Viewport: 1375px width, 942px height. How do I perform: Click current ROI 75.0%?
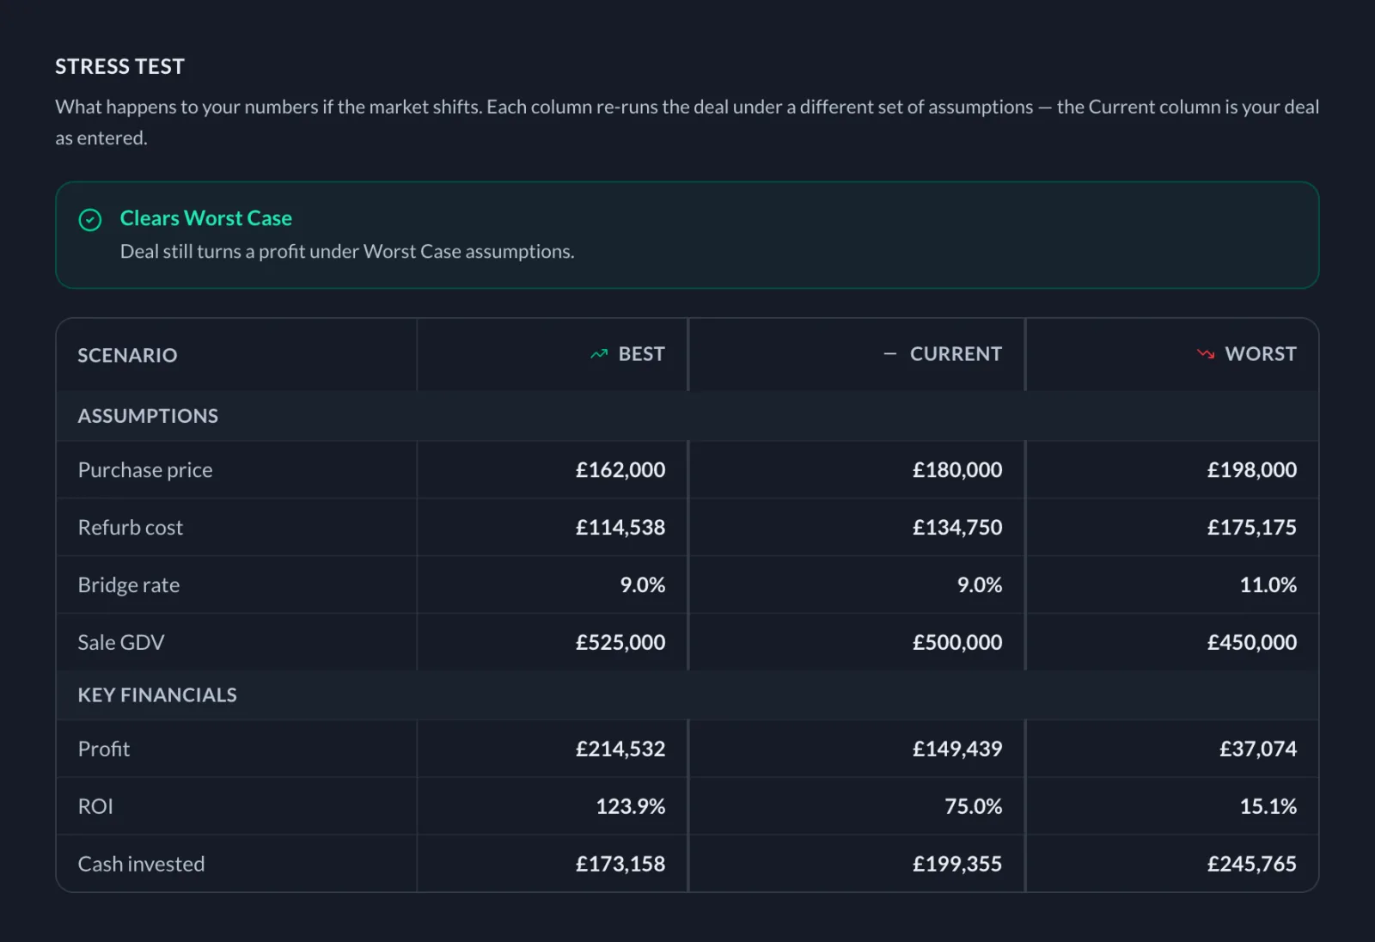[974, 807]
